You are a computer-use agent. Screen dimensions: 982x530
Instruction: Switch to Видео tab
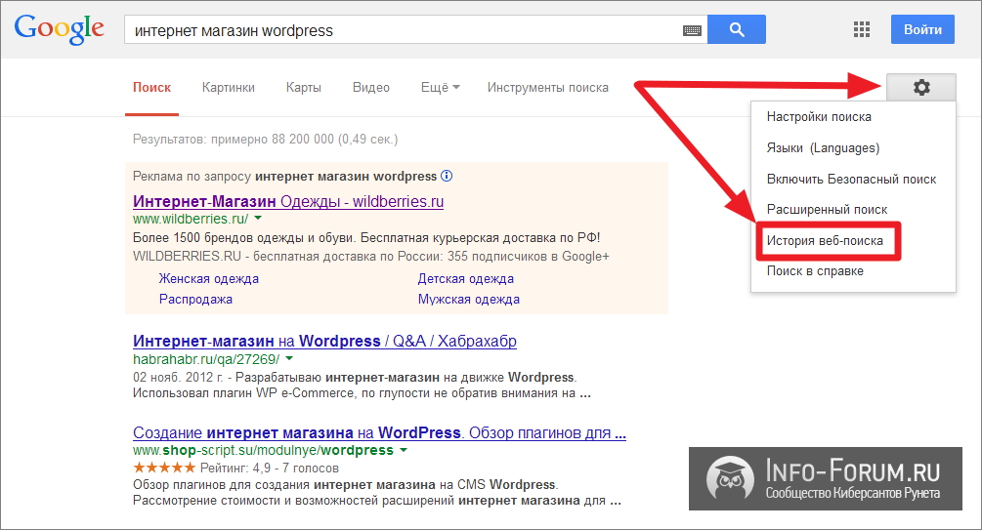point(370,88)
